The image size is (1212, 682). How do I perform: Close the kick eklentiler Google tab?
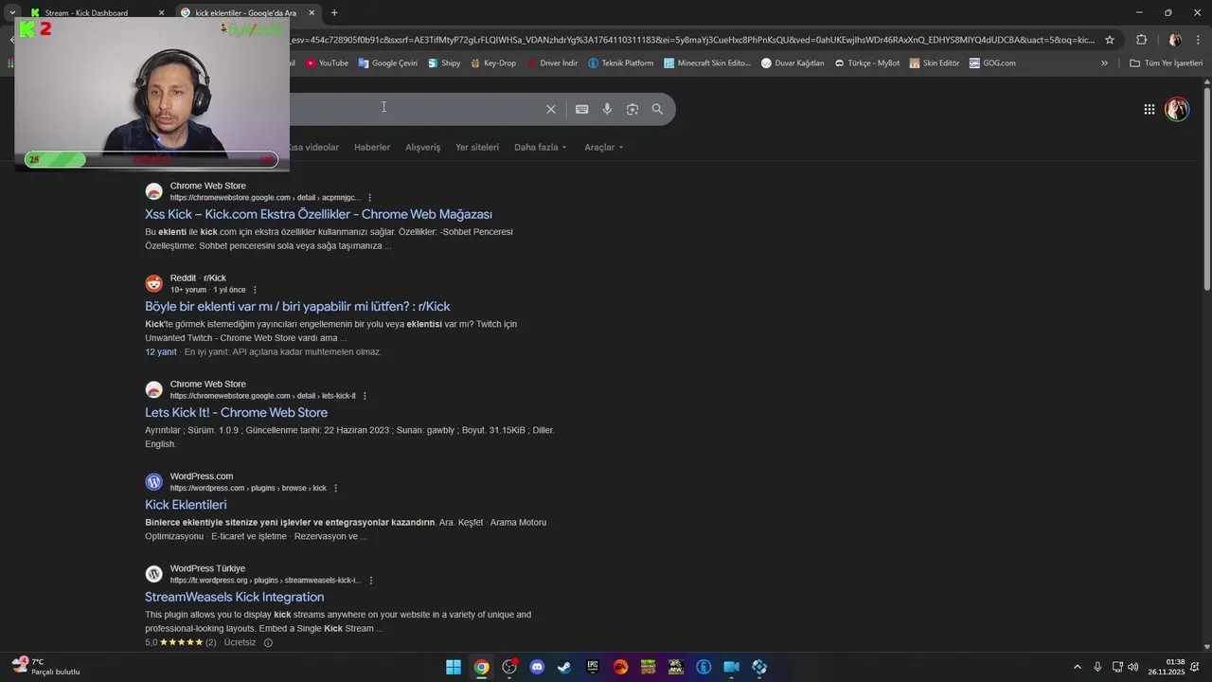[312, 12]
